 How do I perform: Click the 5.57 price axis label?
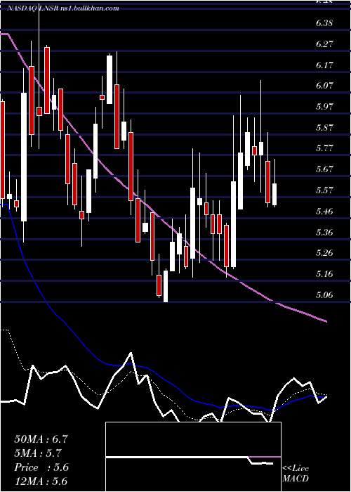point(324,190)
